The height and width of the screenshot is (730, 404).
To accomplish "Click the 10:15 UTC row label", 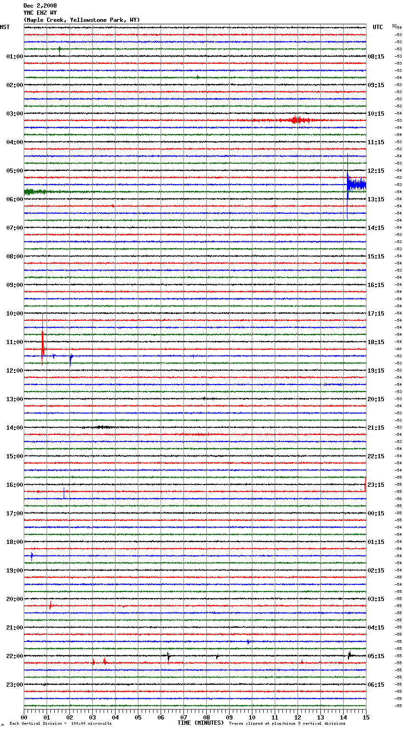I will (376, 114).
